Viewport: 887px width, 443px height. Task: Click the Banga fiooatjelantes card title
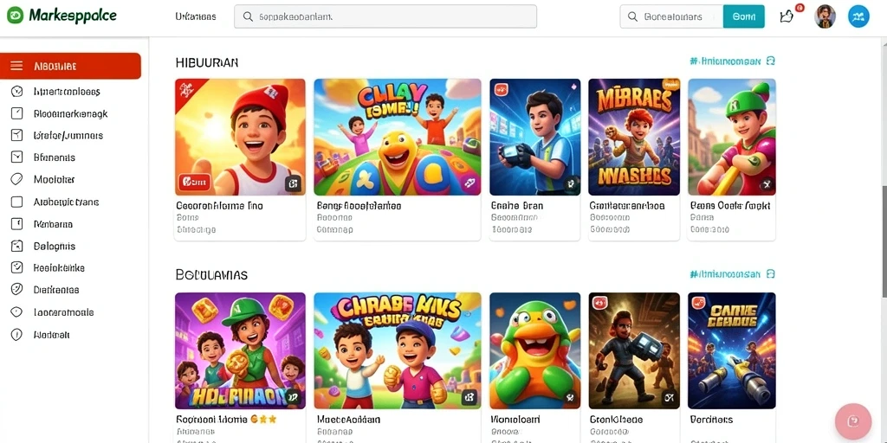coord(359,206)
